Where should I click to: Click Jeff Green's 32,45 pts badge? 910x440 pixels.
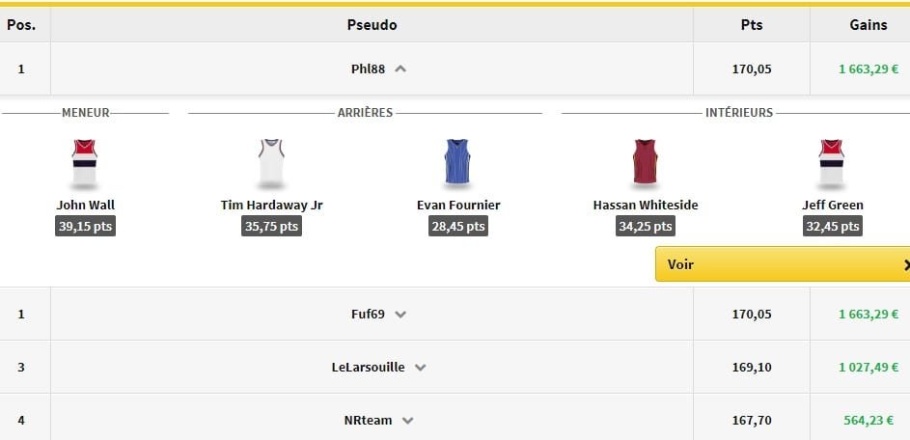(x=832, y=227)
